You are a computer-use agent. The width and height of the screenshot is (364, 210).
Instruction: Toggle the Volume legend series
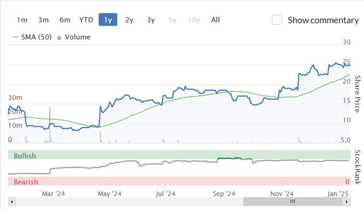click(x=74, y=37)
